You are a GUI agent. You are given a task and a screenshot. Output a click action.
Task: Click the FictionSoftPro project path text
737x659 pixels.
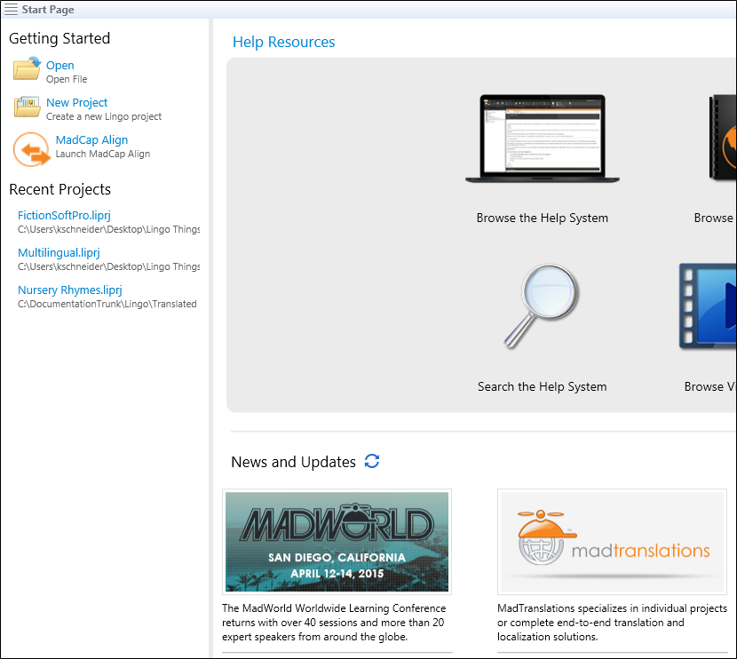[108, 229]
